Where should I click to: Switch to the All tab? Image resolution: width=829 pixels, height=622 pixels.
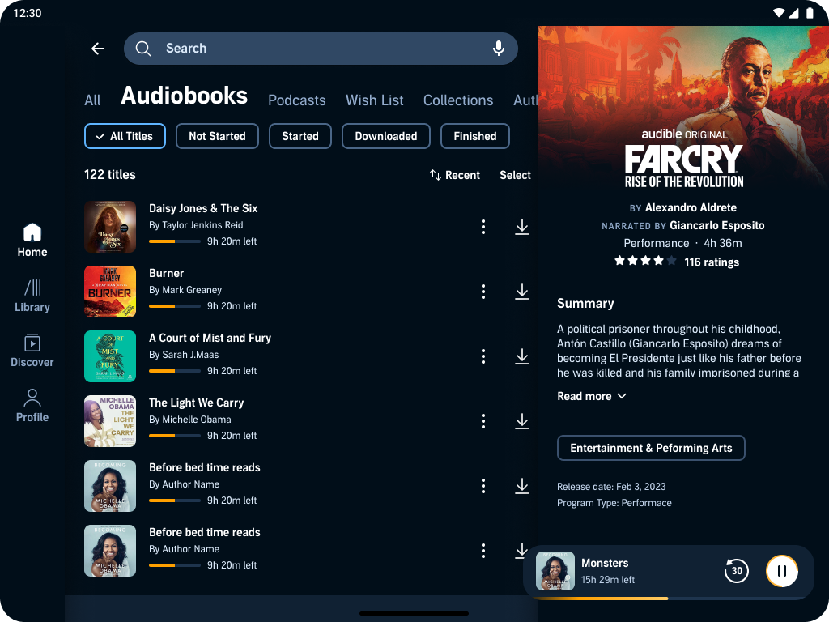coord(92,100)
